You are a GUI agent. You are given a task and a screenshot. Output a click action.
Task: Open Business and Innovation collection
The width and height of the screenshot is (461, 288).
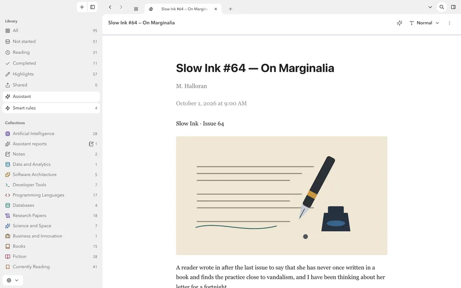pos(51,236)
